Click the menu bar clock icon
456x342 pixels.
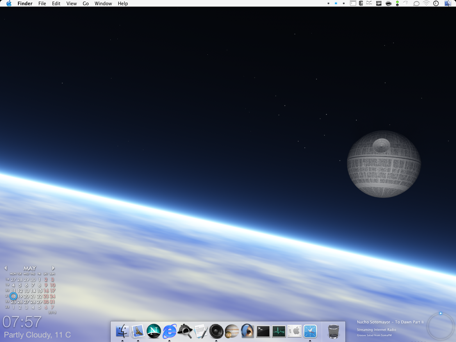pos(436,4)
